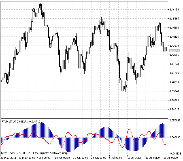Click the current price label 1.42948
The image size is (183, 161).
coord(174,51)
